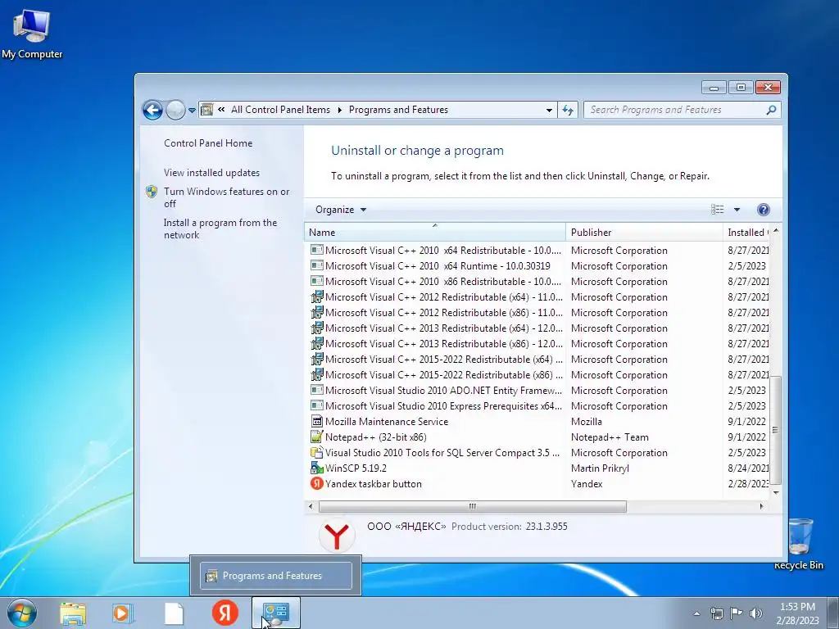Sort list by Installed On column header

(746, 232)
